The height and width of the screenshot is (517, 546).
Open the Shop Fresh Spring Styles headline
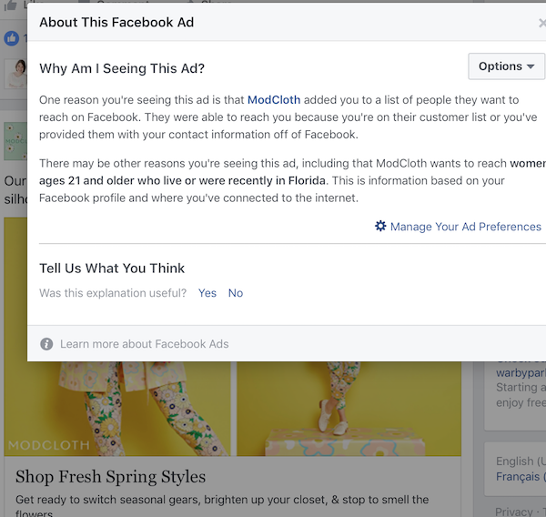point(110,477)
